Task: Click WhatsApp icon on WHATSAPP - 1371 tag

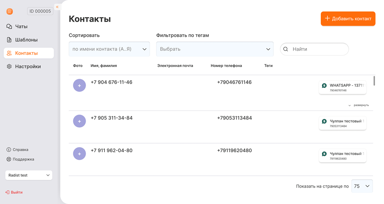Action: [324, 85]
